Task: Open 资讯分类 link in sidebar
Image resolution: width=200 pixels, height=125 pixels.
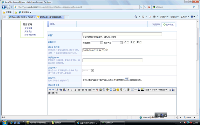Action: click(x=28, y=31)
